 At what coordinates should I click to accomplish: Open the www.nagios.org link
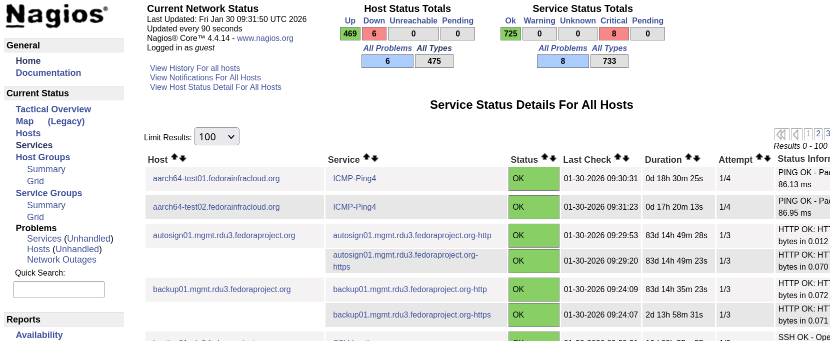pos(265,38)
